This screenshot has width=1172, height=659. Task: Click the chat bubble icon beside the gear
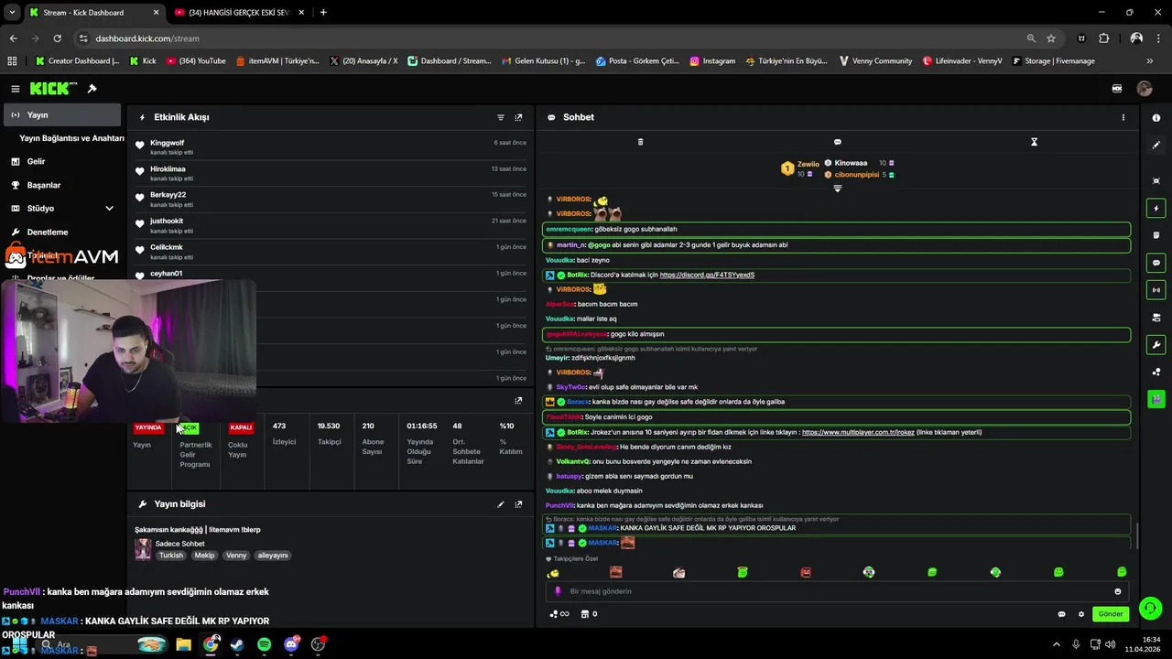pos(1062,614)
